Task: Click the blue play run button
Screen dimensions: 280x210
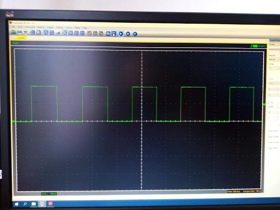Action: [x=121, y=34]
